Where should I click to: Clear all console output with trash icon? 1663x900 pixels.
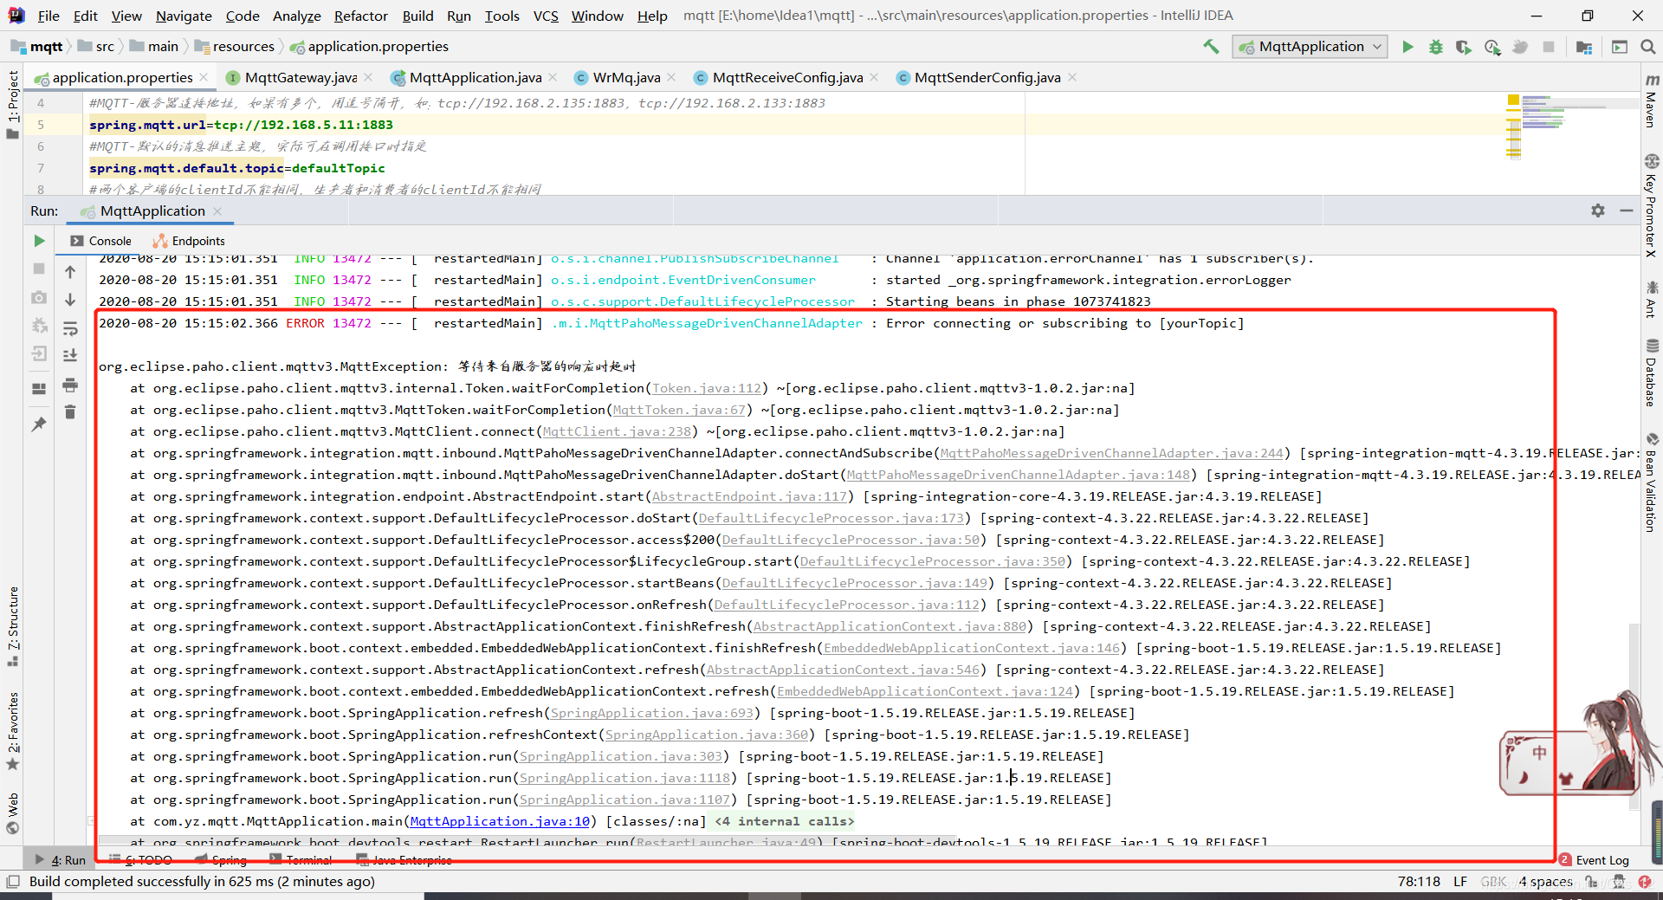click(x=70, y=414)
